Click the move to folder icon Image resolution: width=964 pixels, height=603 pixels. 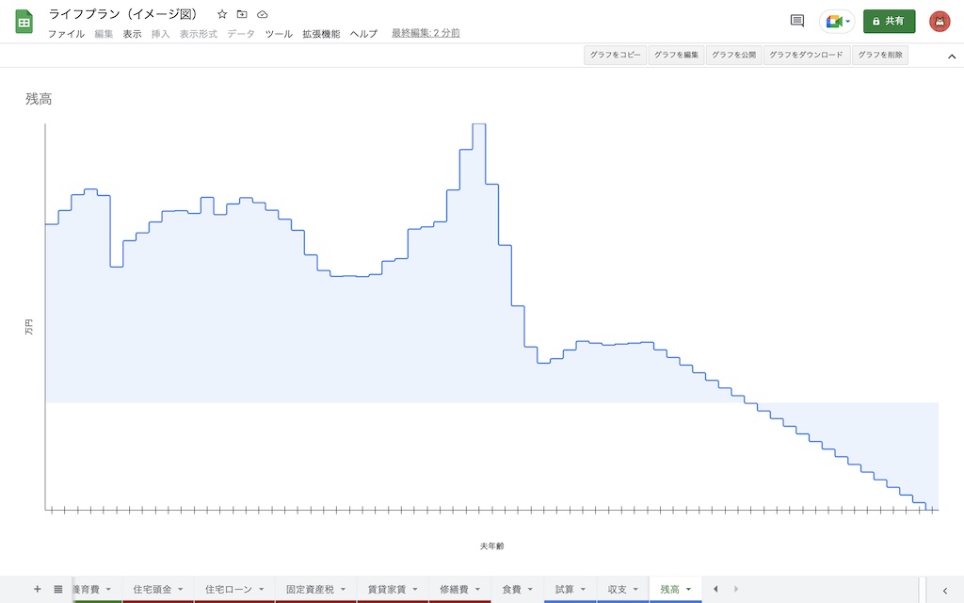pyautogui.click(x=242, y=14)
